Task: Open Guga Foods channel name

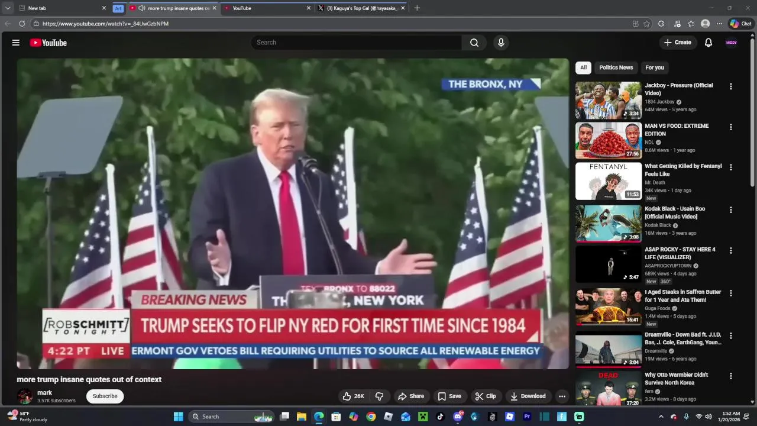Action: [x=657, y=308]
